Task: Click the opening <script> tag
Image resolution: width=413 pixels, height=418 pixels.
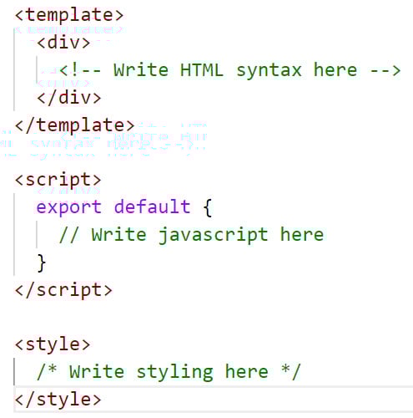Action: (x=58, y=181)
